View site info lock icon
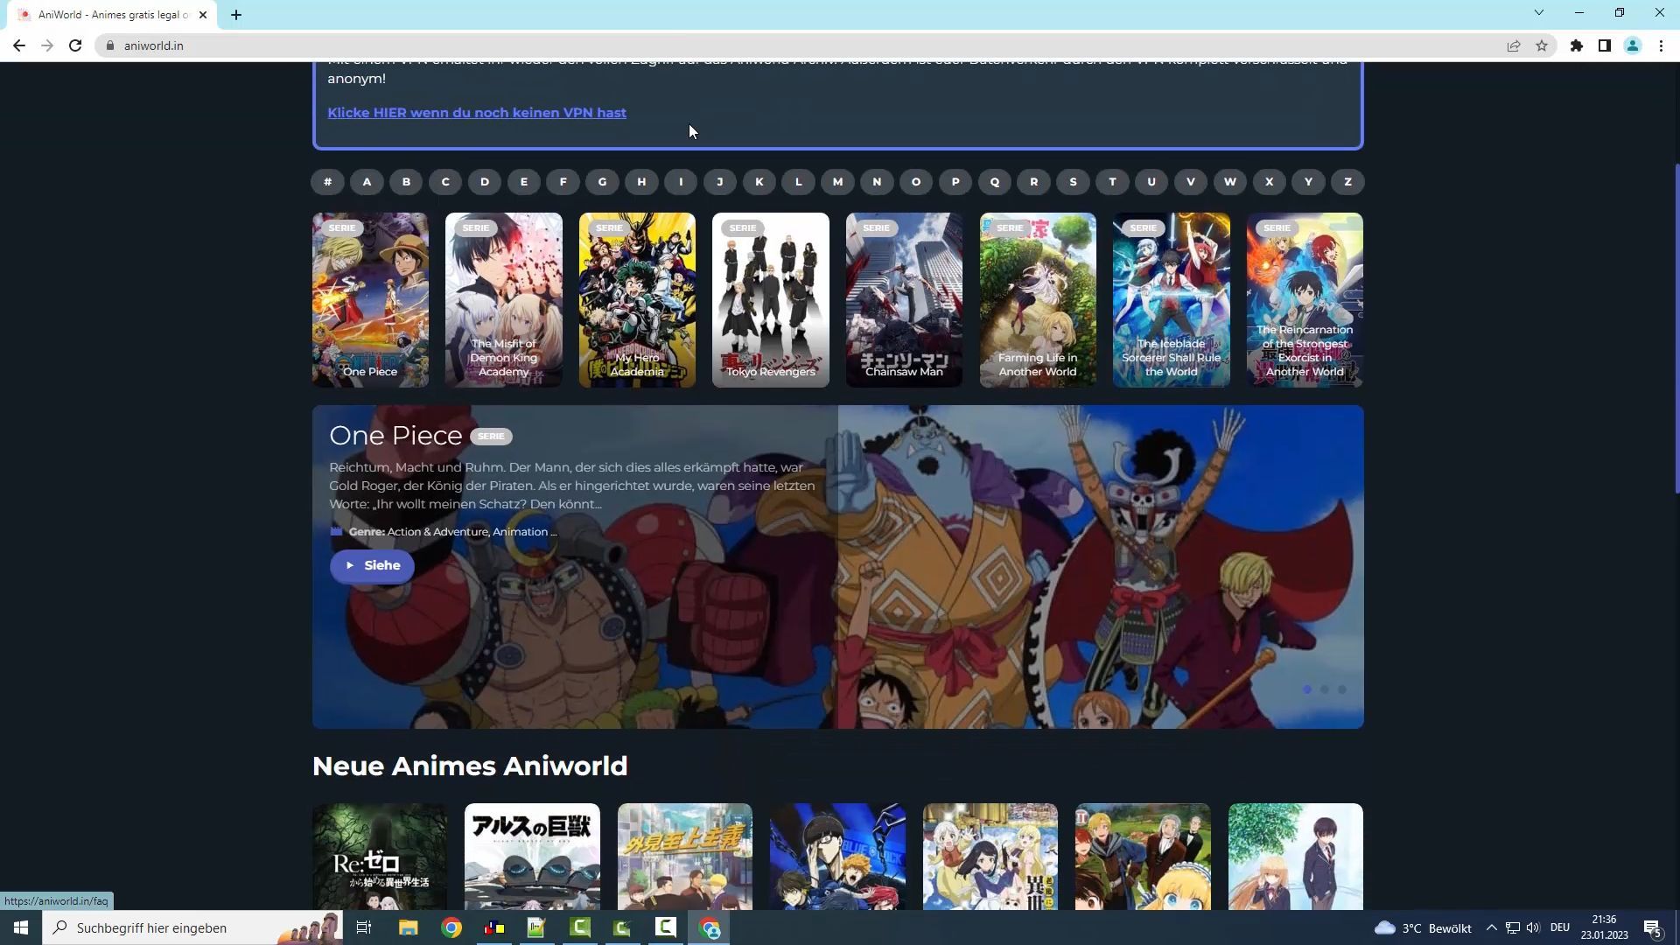 pos(109,45)
